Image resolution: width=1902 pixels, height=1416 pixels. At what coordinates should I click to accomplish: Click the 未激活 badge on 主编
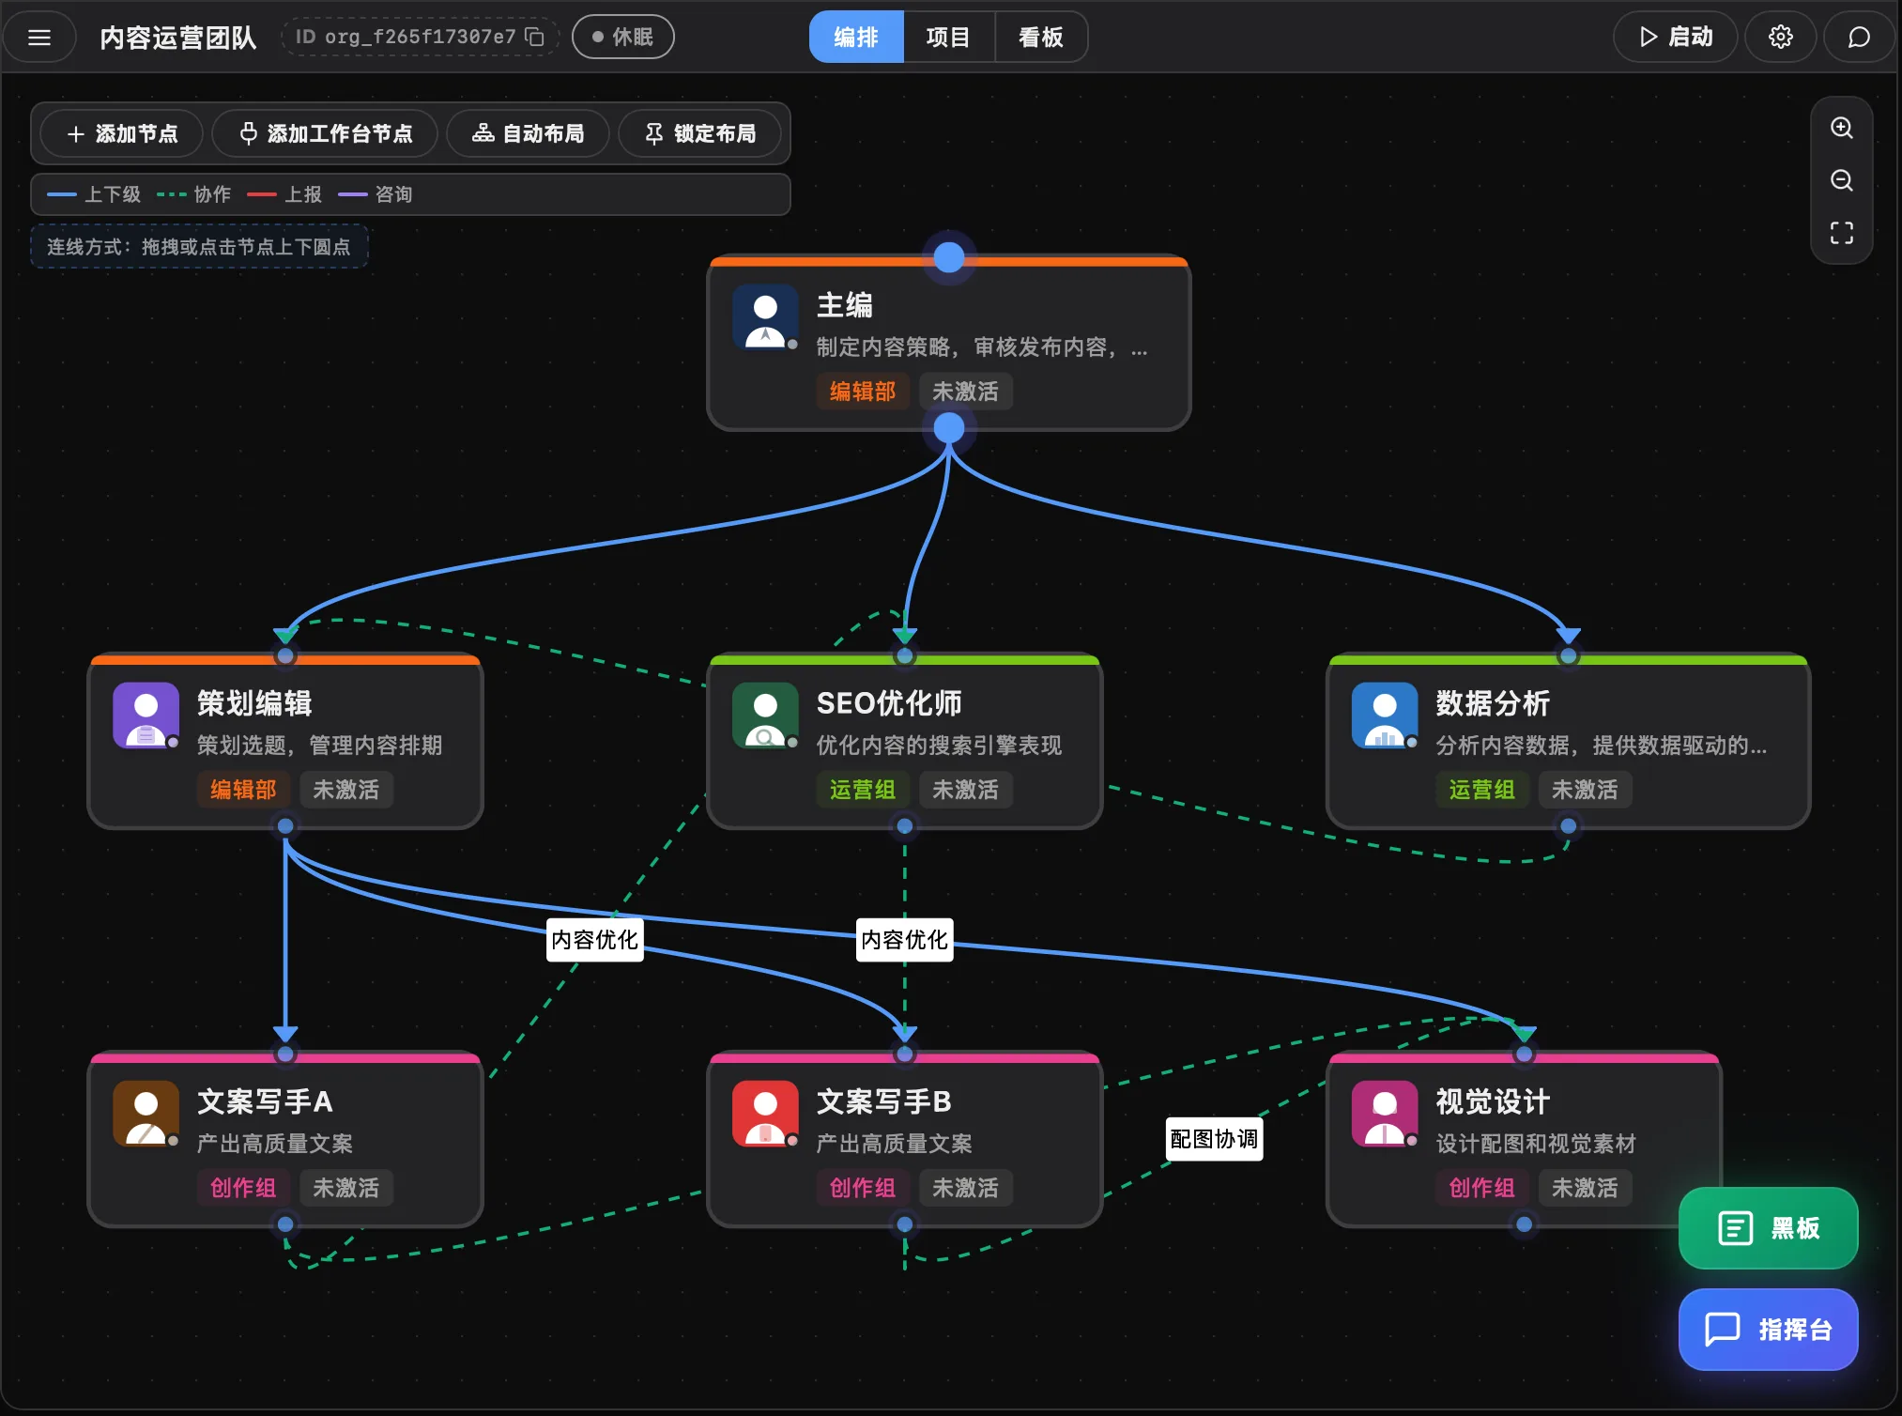tap(965, 392)
